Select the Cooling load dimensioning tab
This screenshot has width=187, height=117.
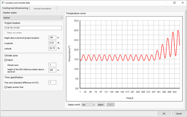15,8
